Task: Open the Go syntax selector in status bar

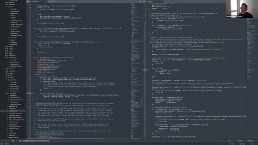Action: (252, 144)
